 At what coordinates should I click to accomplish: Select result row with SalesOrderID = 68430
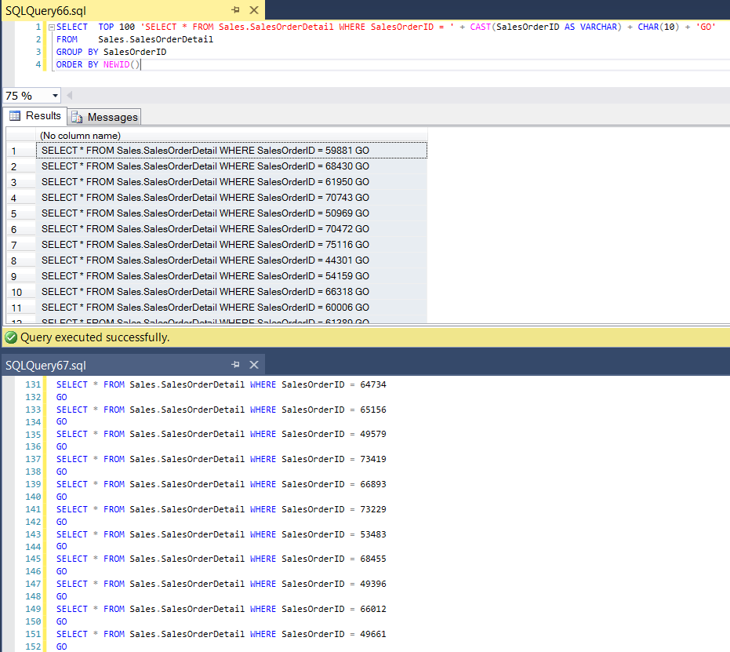coord(231,166)
